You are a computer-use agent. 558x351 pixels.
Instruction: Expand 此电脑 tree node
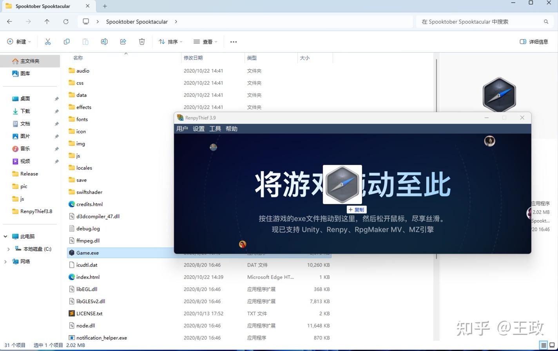(5, 236)
